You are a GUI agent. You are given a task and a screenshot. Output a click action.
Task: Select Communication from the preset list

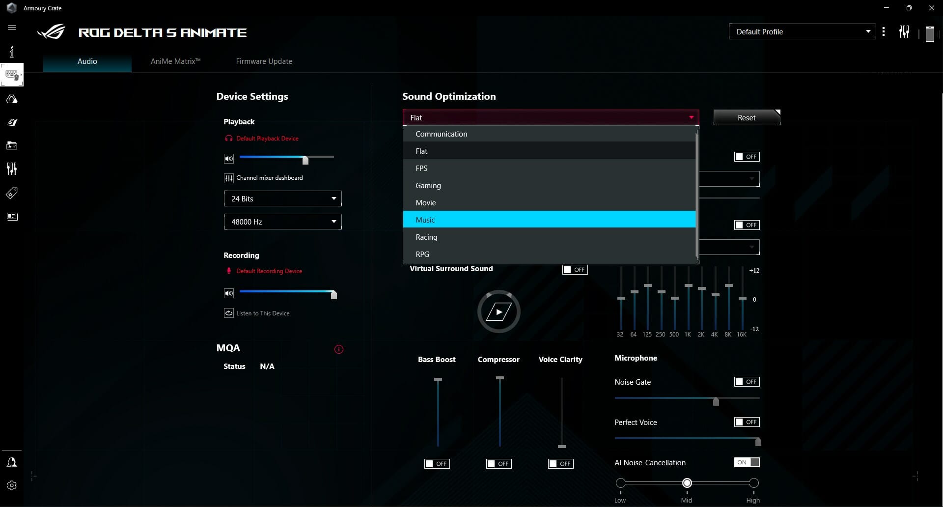[x=549, y=134]
